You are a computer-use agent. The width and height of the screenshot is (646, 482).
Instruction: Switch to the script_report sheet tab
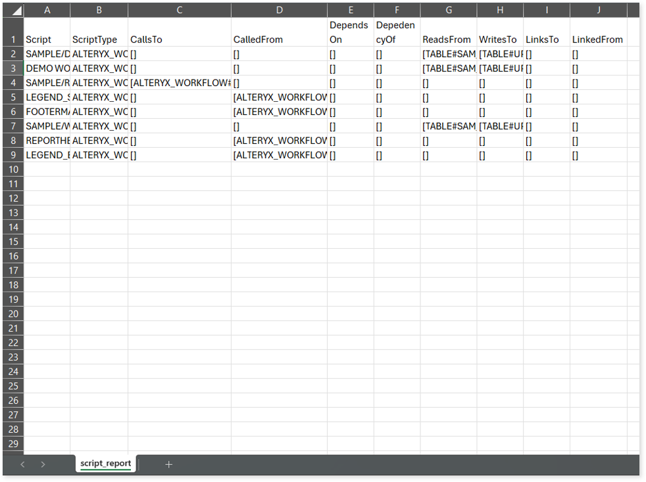click(x=105, y=464)
